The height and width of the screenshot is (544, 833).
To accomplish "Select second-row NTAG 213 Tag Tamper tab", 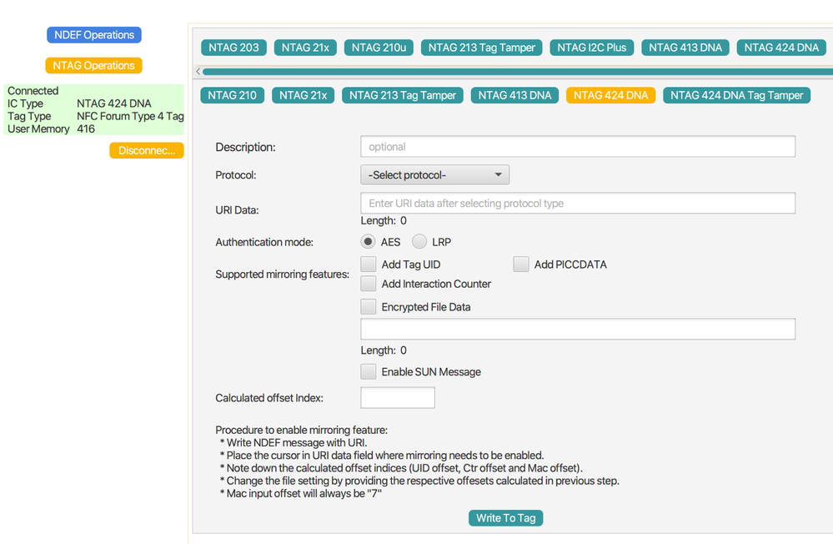I will click(x=403, y=95).
